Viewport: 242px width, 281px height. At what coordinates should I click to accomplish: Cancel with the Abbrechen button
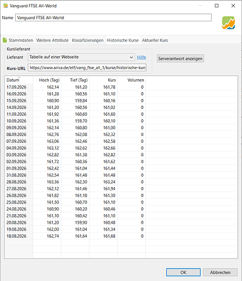point(220,273)
